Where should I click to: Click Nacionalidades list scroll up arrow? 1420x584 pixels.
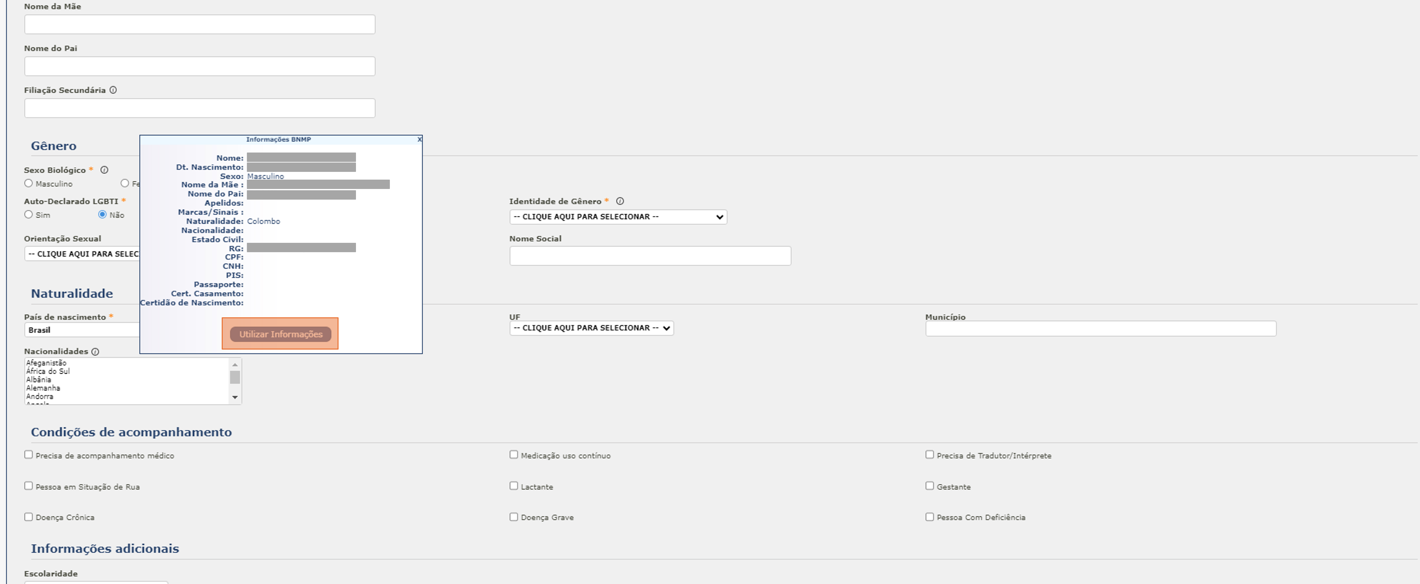click(x=235, y=365)
